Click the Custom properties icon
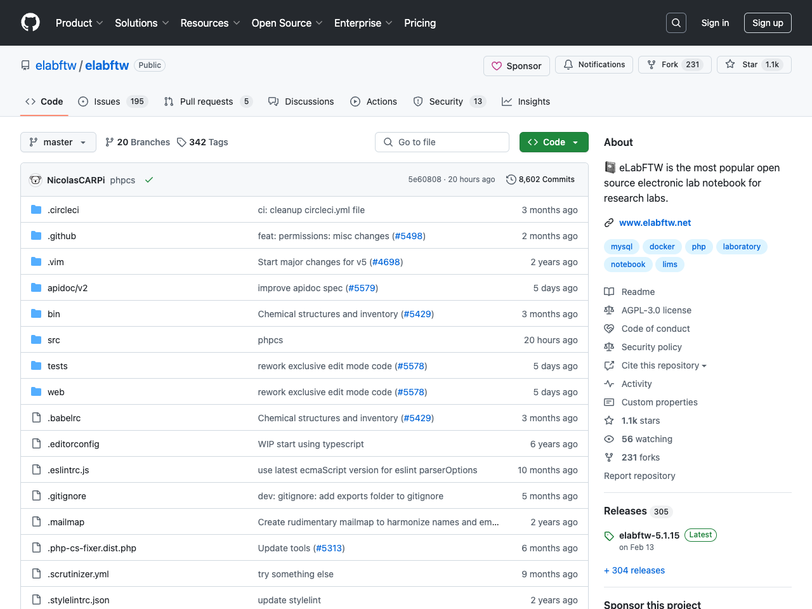 [609, 402]
